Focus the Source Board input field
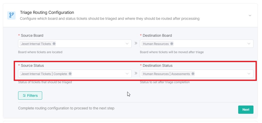 91,44
